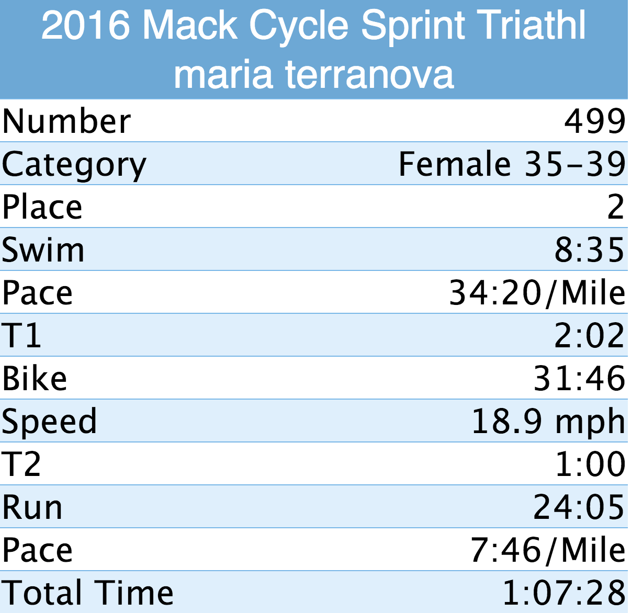Select the 34:20/Mile swim pace value
The image size is (631, 613).
point(537,293)
